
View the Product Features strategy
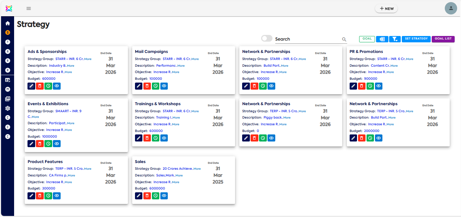point(57,195)
